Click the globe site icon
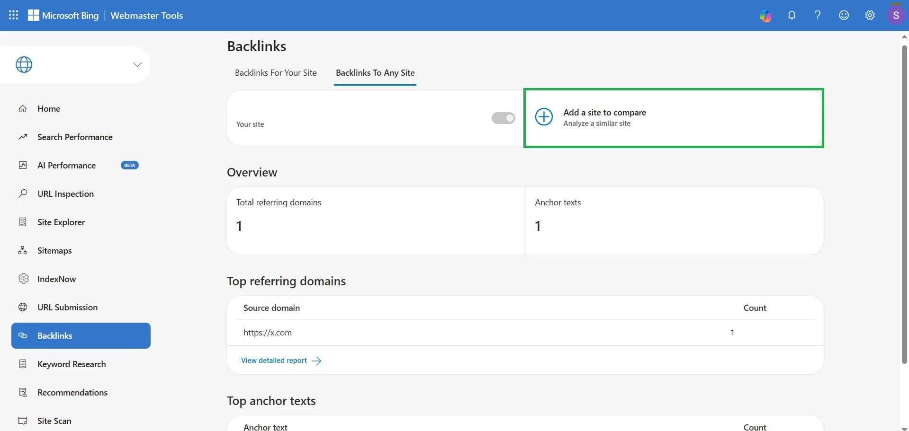This screenshot has width=909, height=431. point(24,65)
